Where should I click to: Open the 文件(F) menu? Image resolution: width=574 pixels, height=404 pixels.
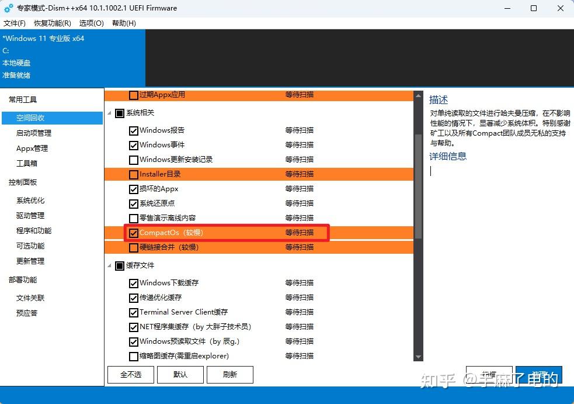tap(15, 23)
